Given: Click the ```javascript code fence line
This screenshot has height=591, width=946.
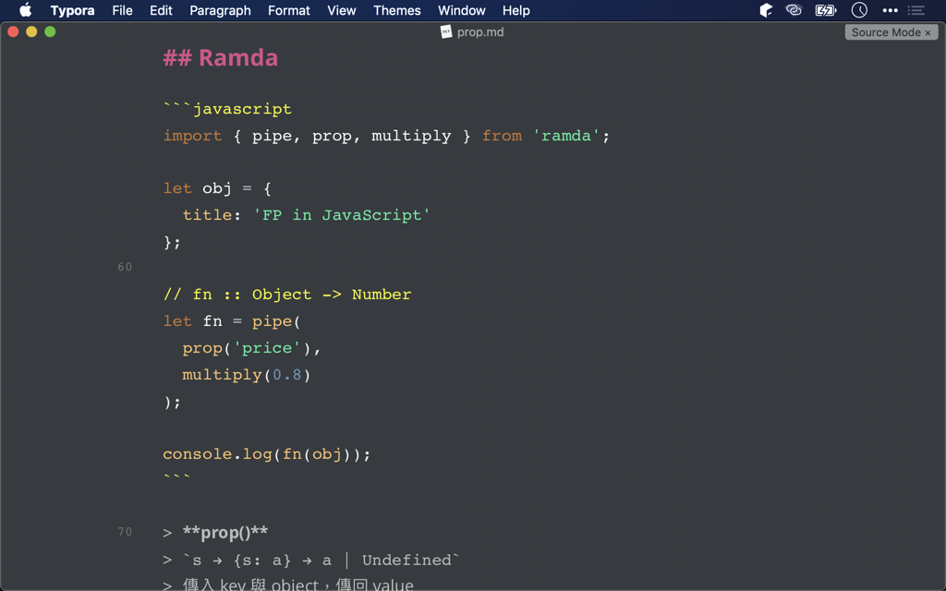Looking at the screenshot, I should coord(227,109).
